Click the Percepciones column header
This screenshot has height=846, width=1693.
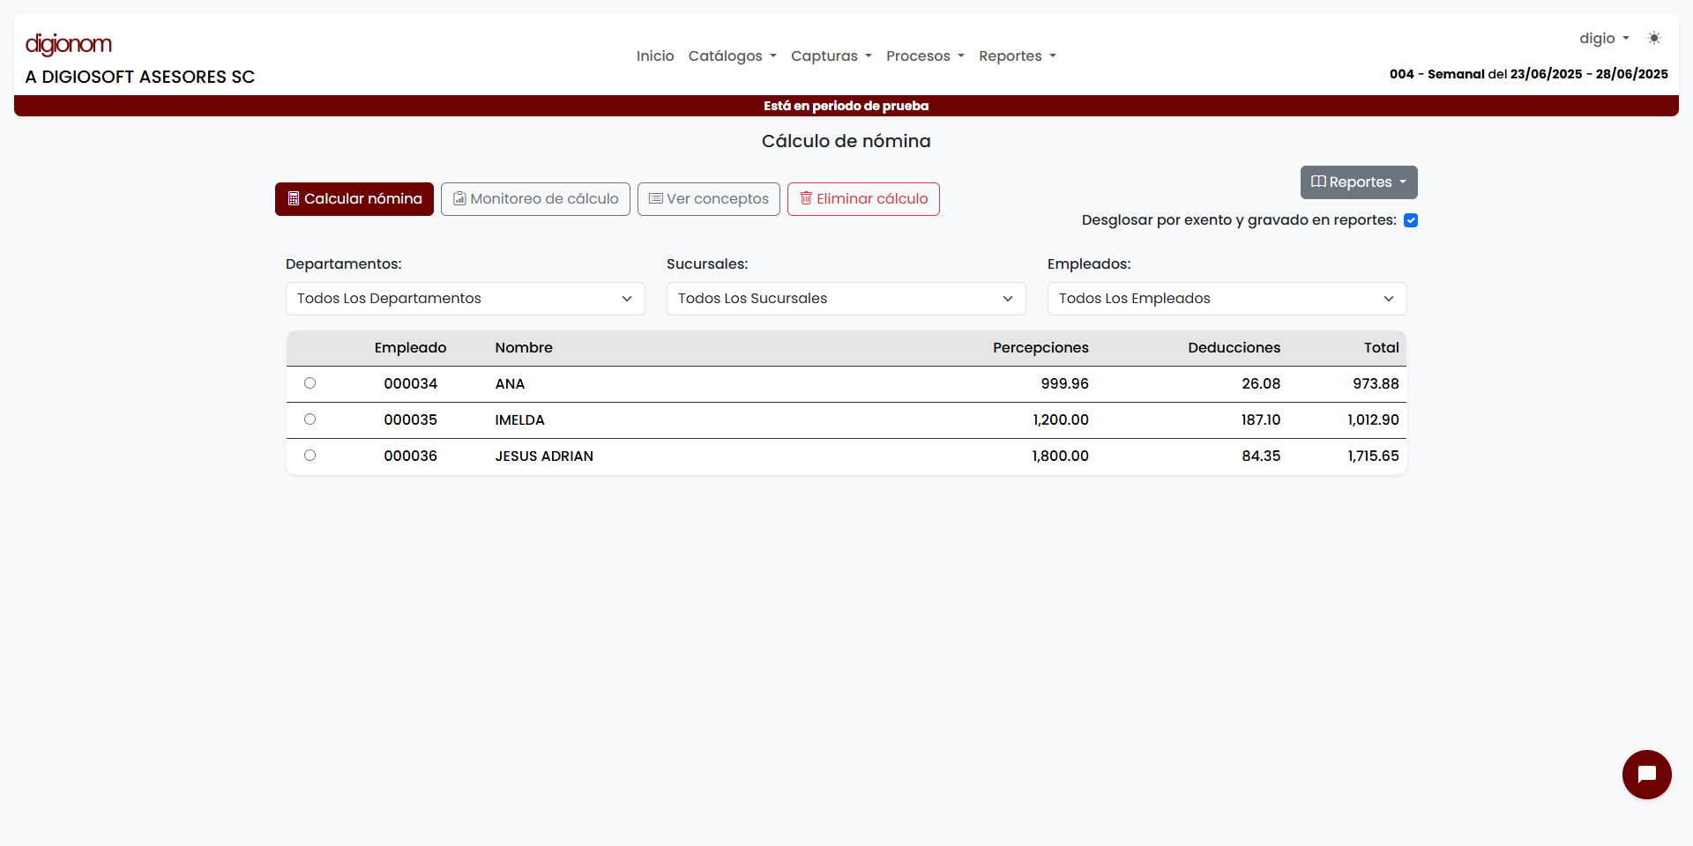[1040, 348]
